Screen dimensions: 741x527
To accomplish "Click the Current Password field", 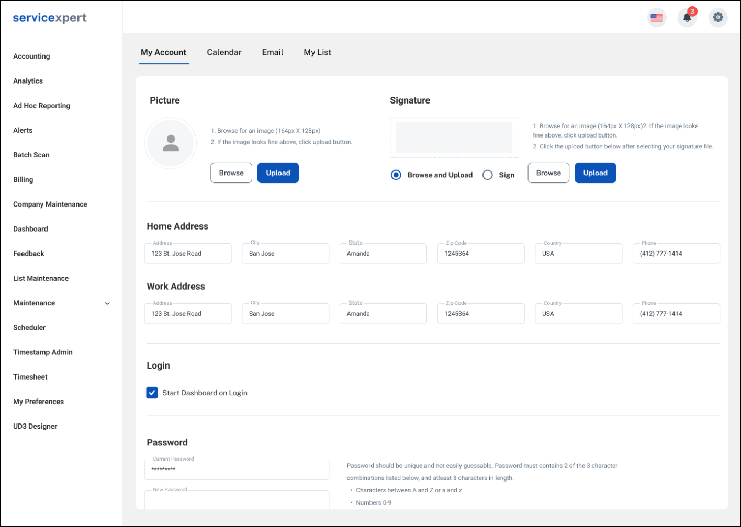I will (237, 469).
